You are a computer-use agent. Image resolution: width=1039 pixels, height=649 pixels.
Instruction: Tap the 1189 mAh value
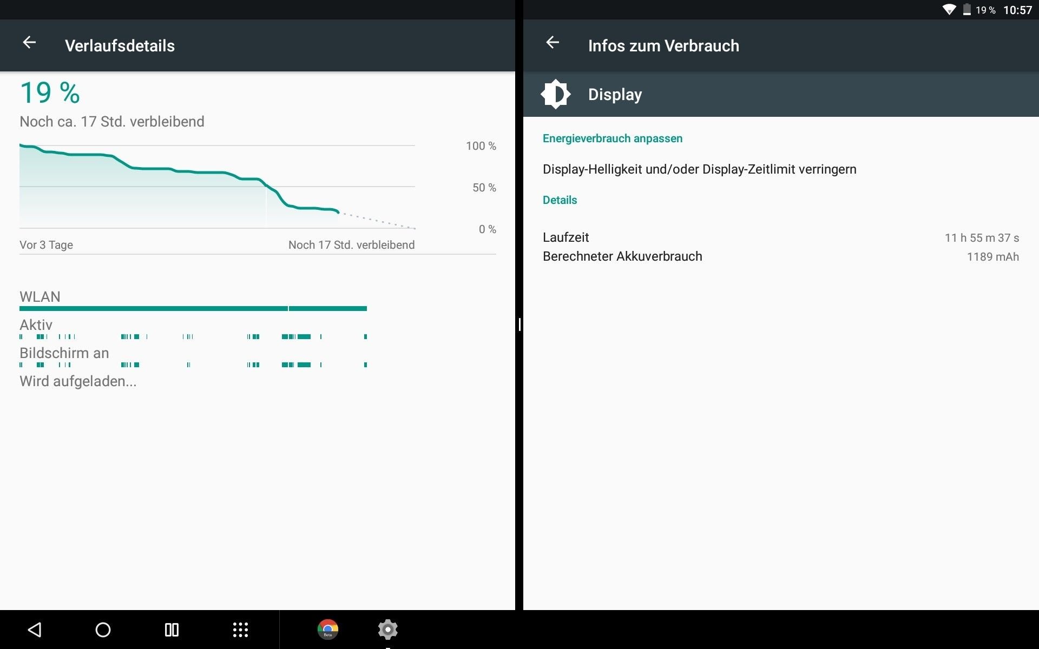(992, 257)
